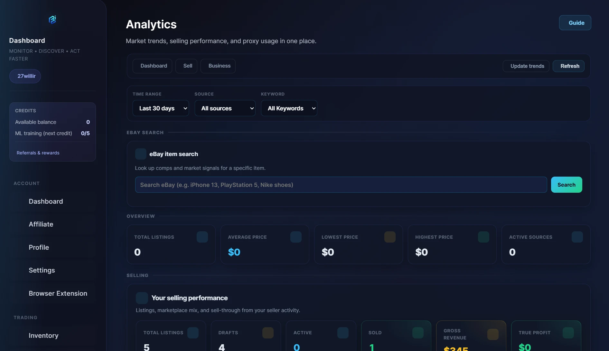Click the app logo in the sidebar
The height and width of the screenshot is (351, 609).
point(52,20)
